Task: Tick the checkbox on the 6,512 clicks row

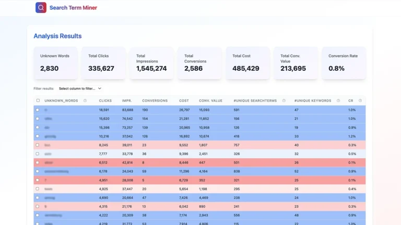Action: (38, 162)
